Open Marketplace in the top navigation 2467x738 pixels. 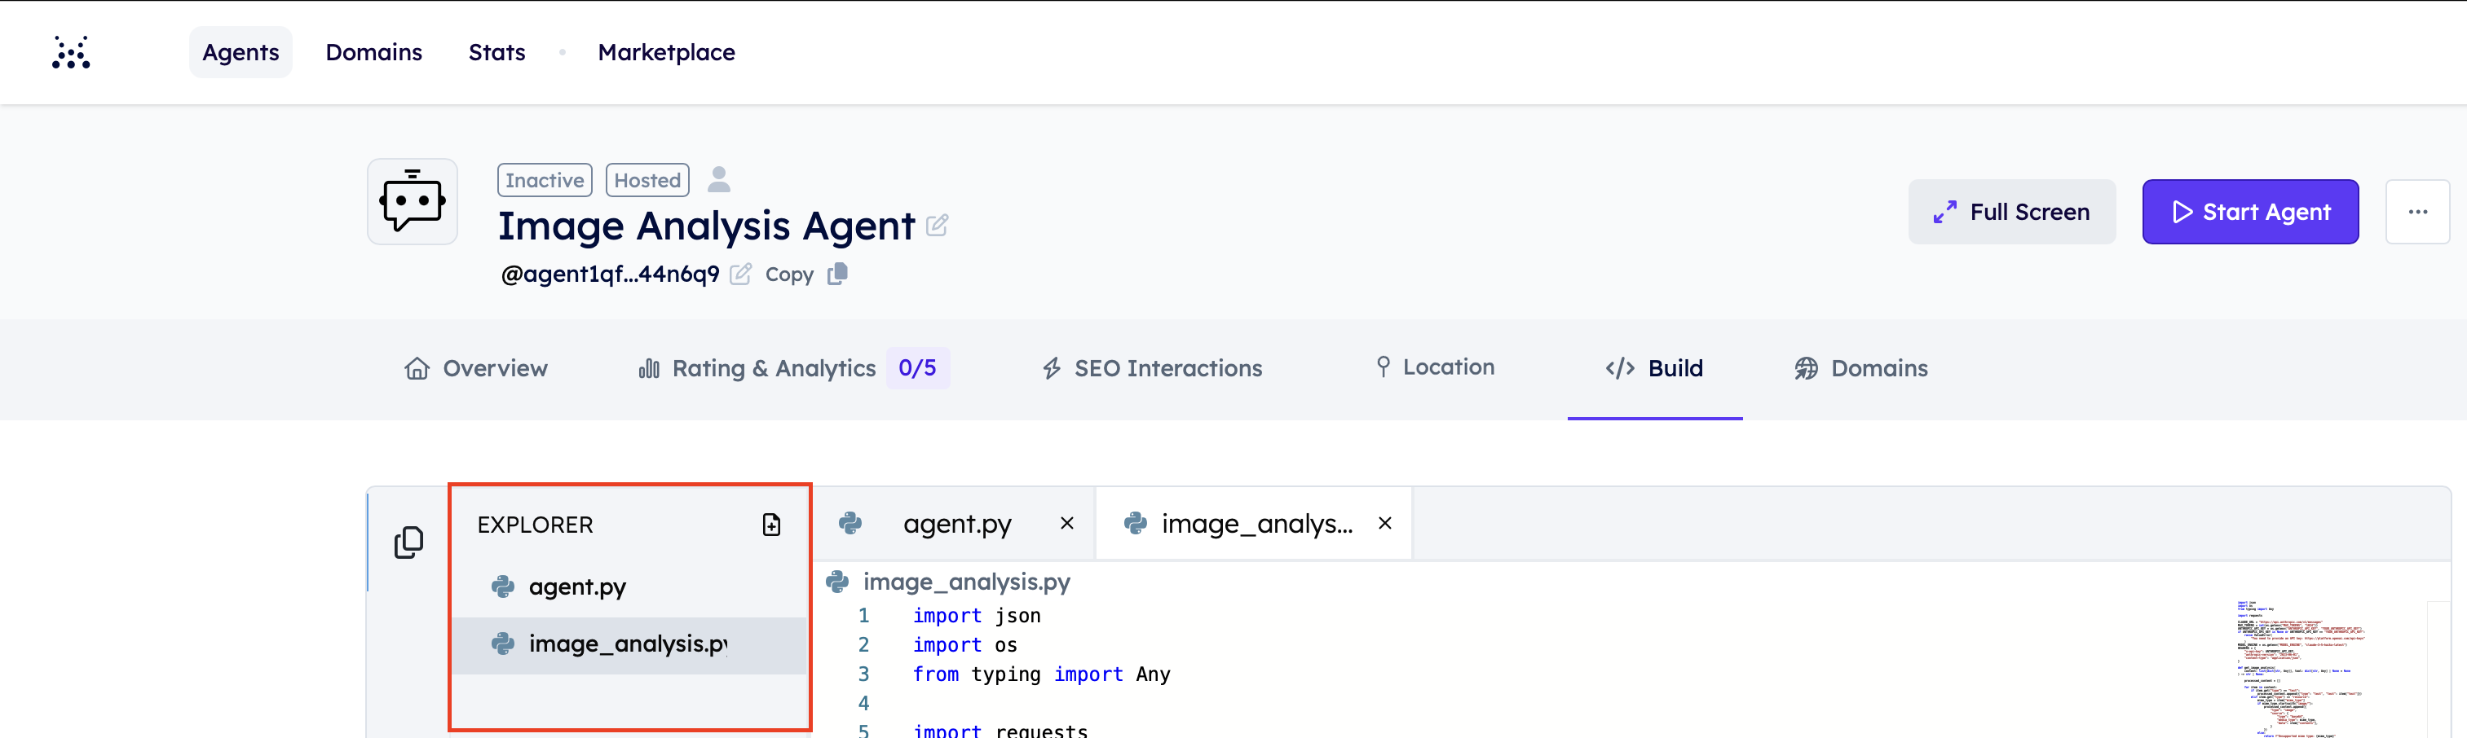(x=665, y=53)
